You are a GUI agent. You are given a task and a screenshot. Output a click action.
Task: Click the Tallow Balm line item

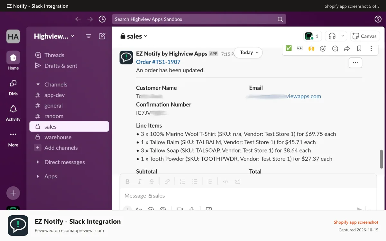[x=226, y=142]
